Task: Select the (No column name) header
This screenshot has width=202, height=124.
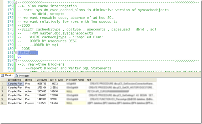Action: click(x=76, y=80)
